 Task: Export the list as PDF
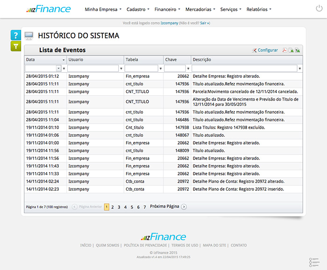pyautogui.click(x=284, y=50)
